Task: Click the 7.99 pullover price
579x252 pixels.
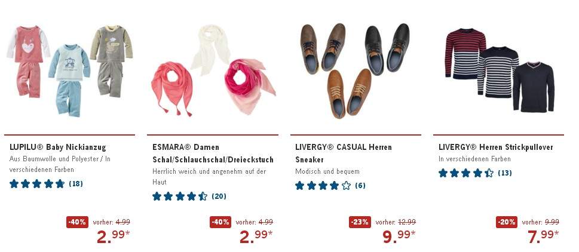Action: [x=543, y=236]
